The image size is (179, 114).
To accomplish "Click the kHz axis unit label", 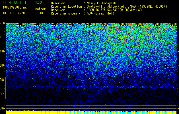I will click(x=3, y=23).
